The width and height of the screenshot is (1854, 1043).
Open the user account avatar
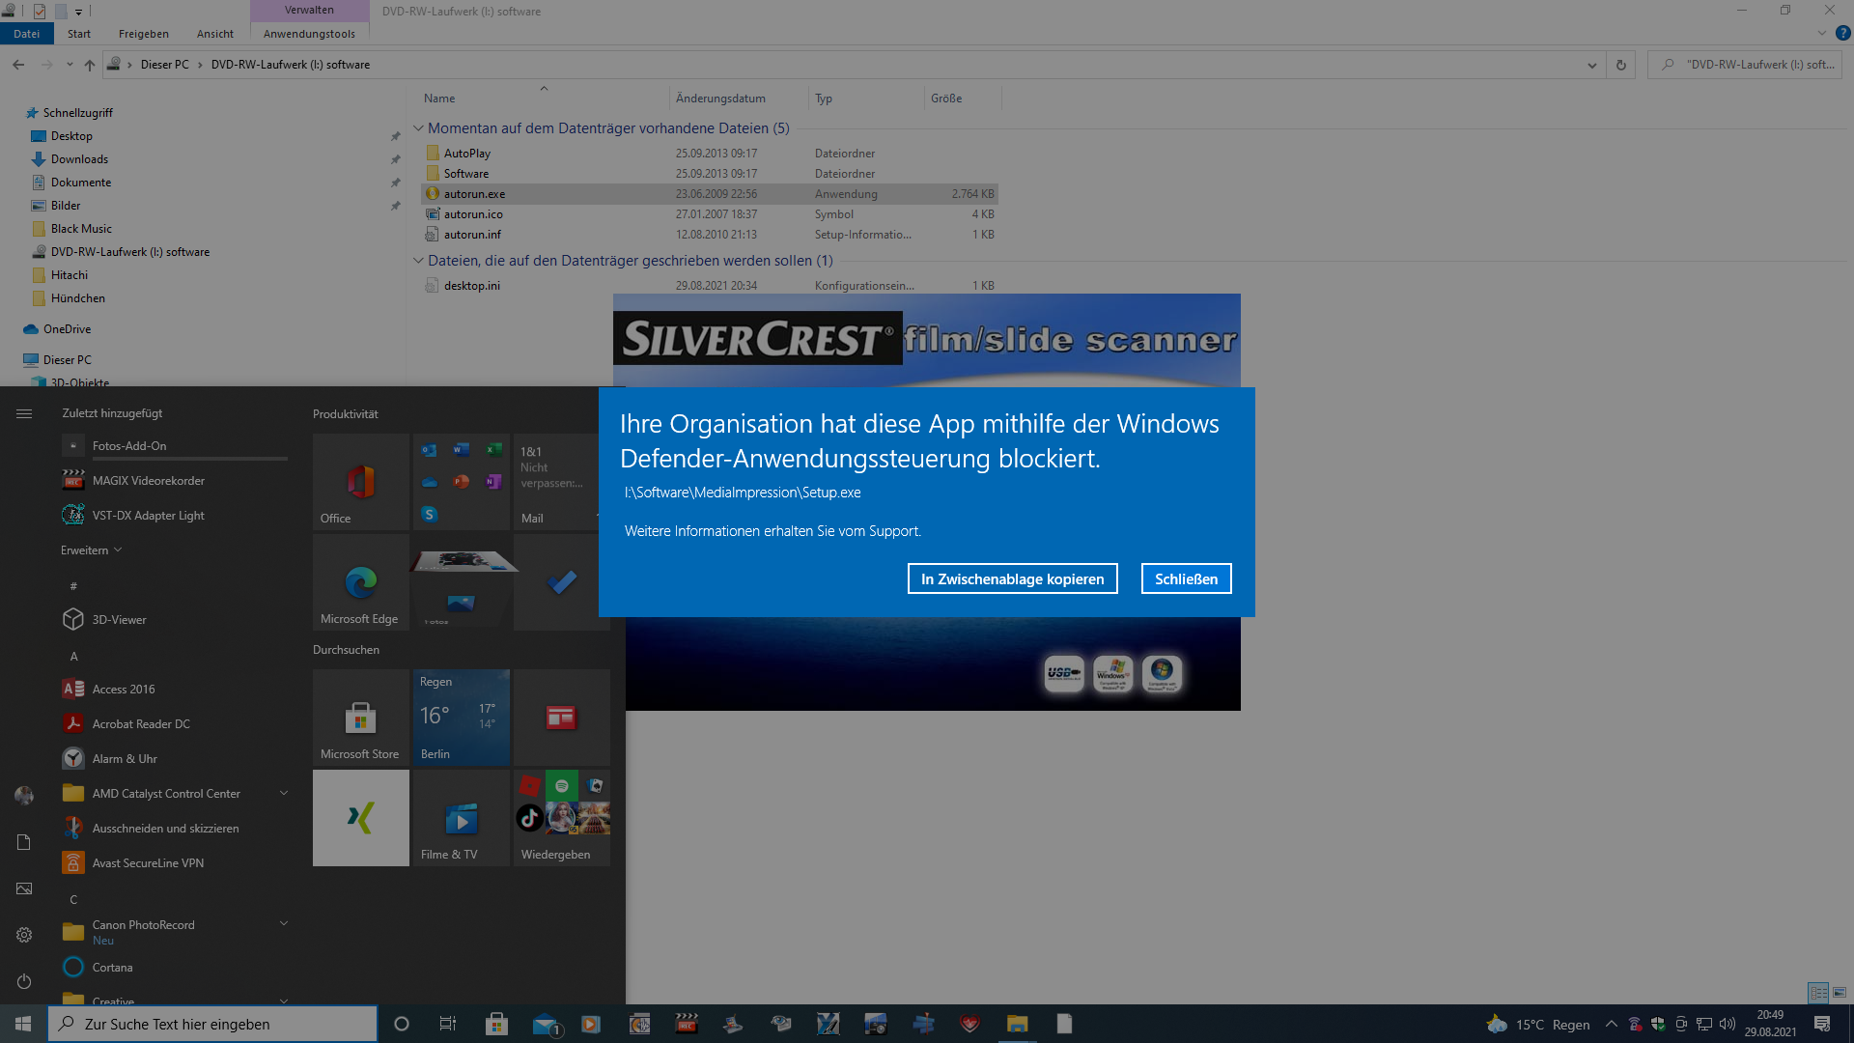24,796
